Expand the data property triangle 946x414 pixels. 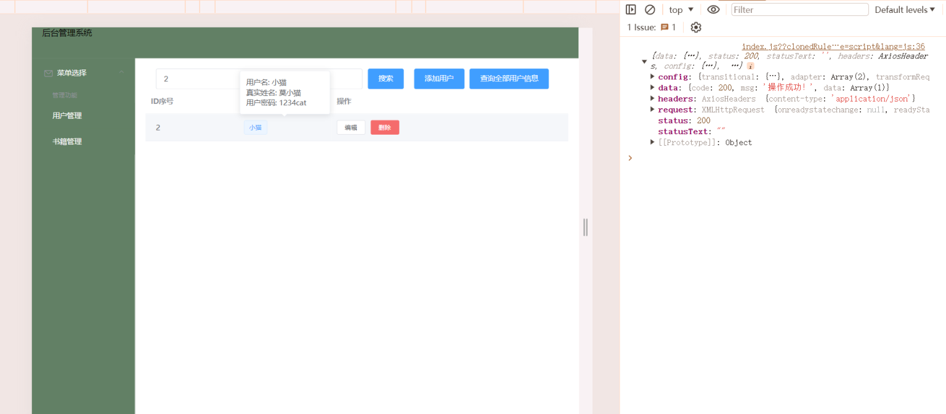653,88
